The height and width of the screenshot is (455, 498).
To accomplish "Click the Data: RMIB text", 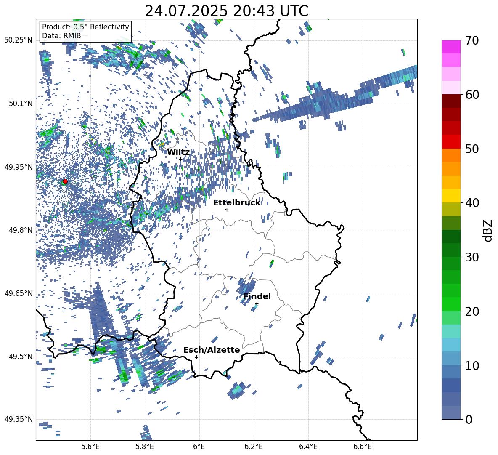I will [x=61, y=36].
